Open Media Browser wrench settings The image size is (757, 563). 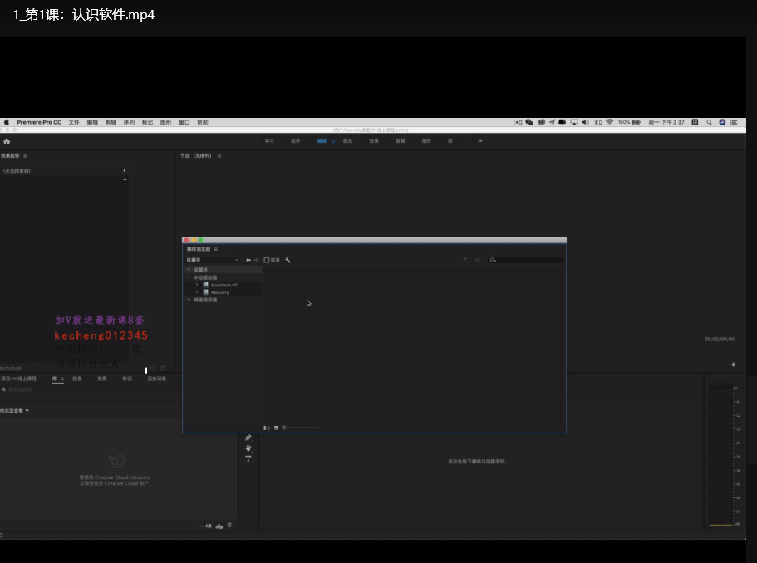(x=288, y=260)
